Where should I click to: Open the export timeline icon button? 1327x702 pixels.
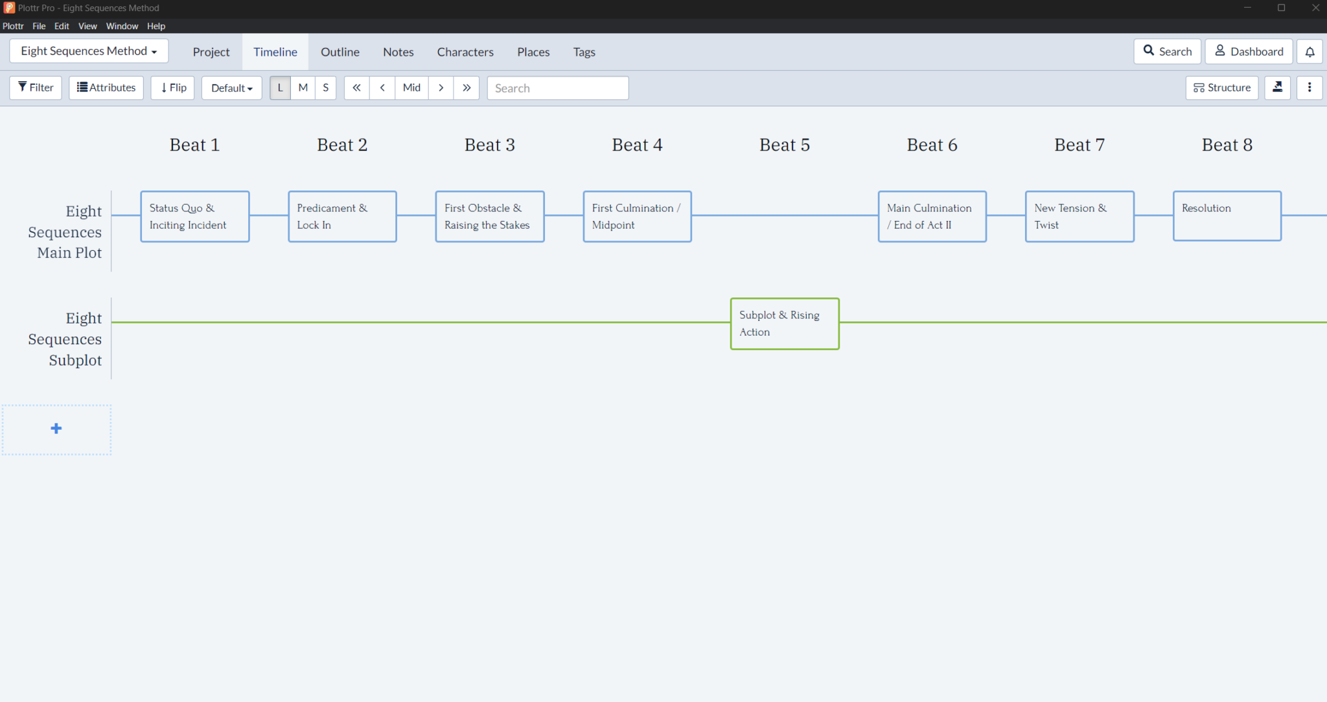click(x=1277, y=88)
